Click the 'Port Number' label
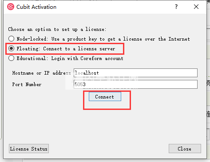The height and width of the screenshot is (162, 210). (x=27, y=84)
